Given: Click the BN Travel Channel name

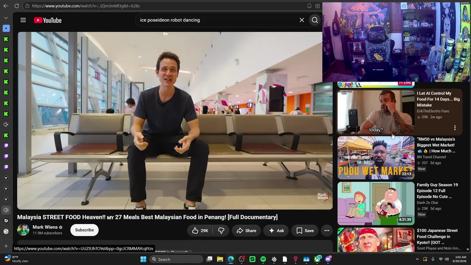Looking at the screenshot, I should click(431, 157).
